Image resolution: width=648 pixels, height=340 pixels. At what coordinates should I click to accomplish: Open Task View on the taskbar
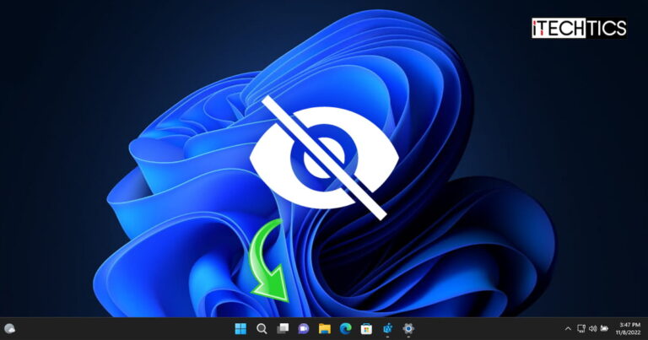point(283,328)
